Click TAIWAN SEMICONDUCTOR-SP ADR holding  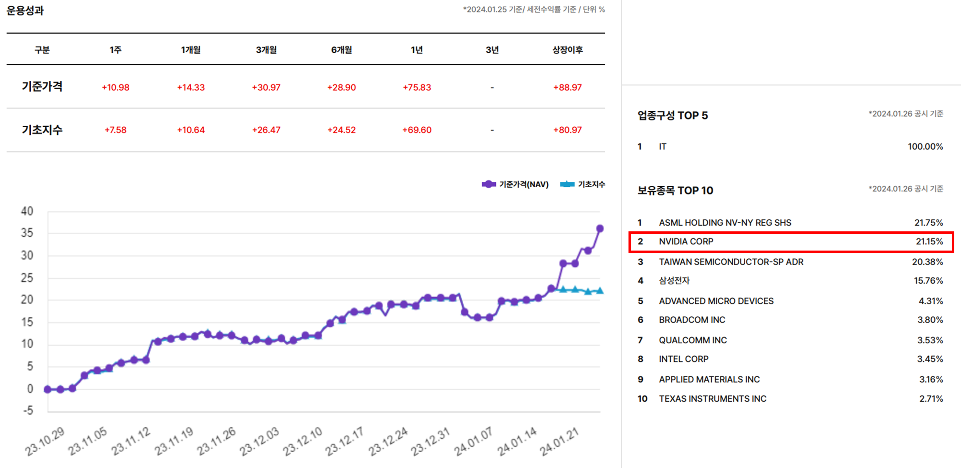pyautogui.click(x=731, y=262)
